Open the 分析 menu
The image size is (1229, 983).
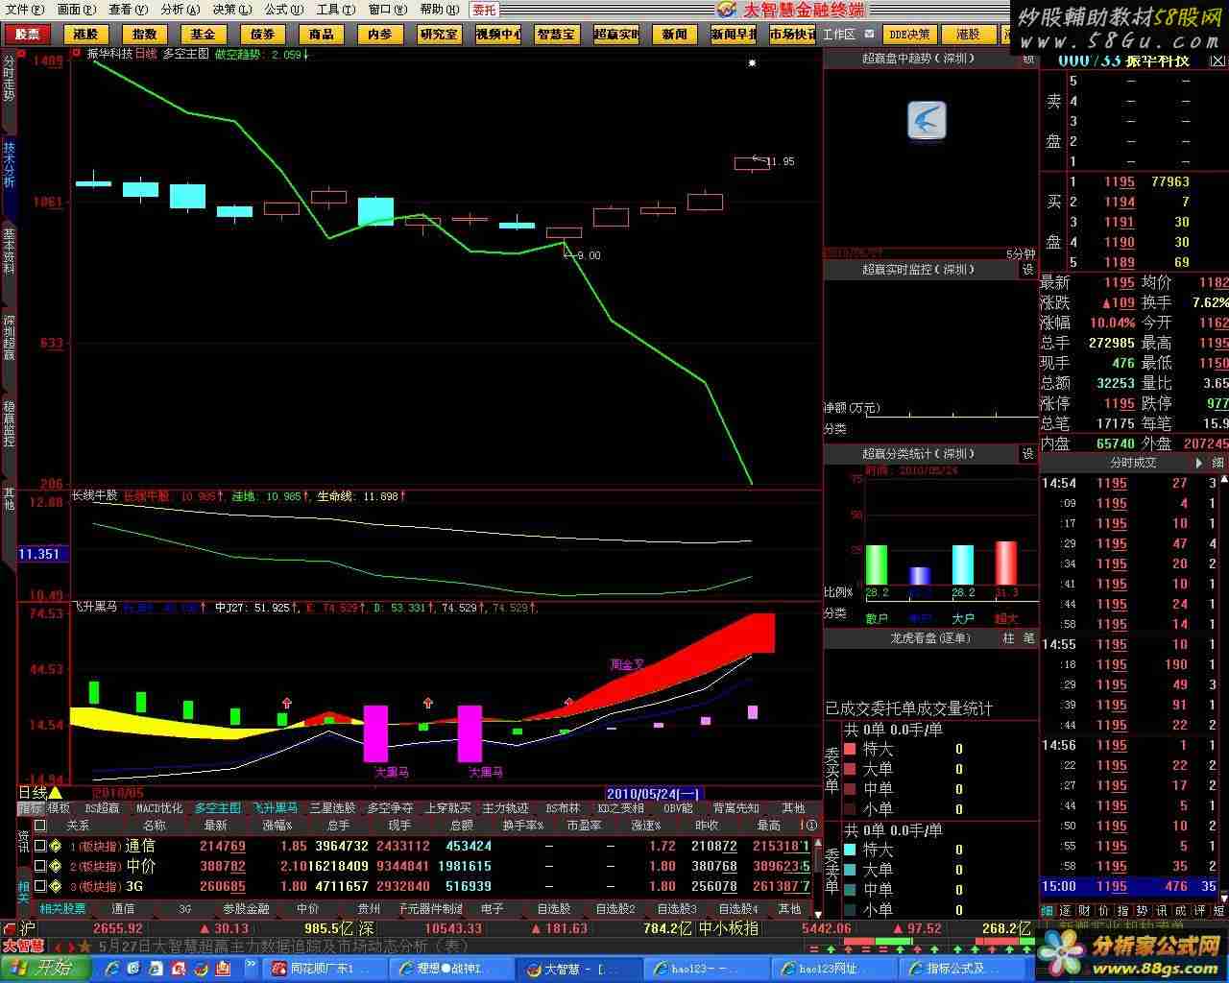click(x=180, y=10)
